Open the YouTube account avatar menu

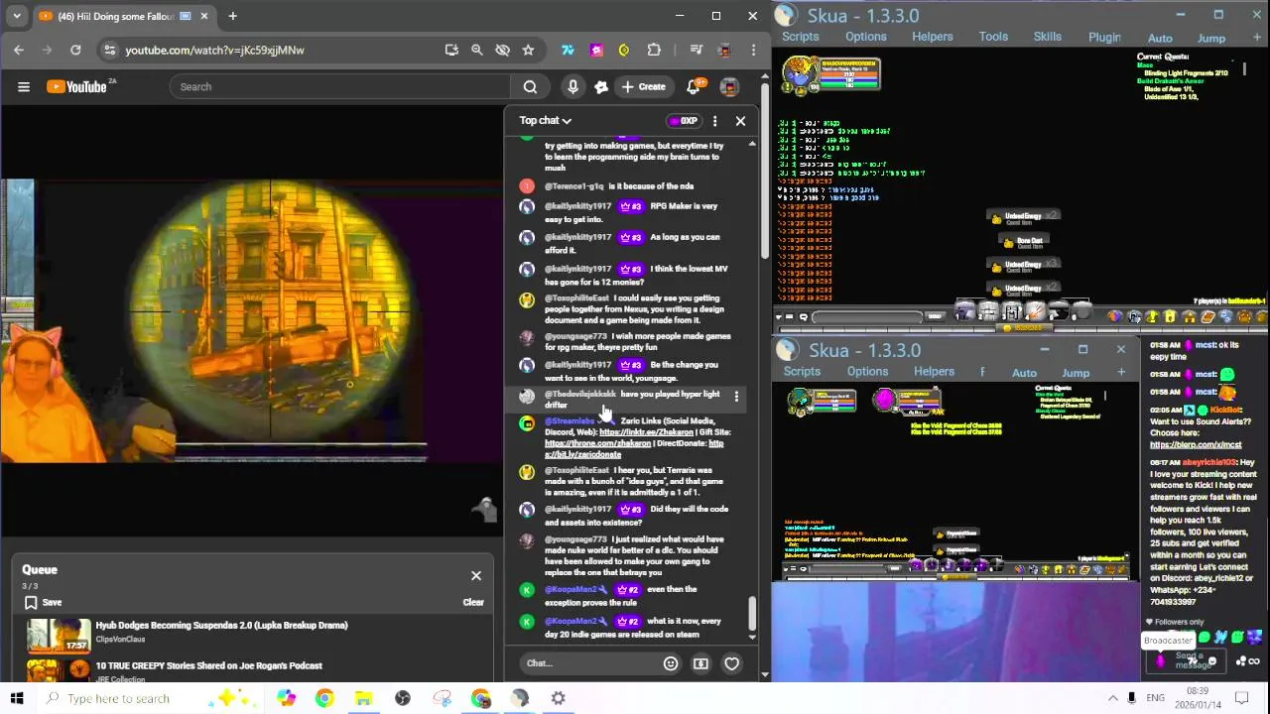pos(729,87)
